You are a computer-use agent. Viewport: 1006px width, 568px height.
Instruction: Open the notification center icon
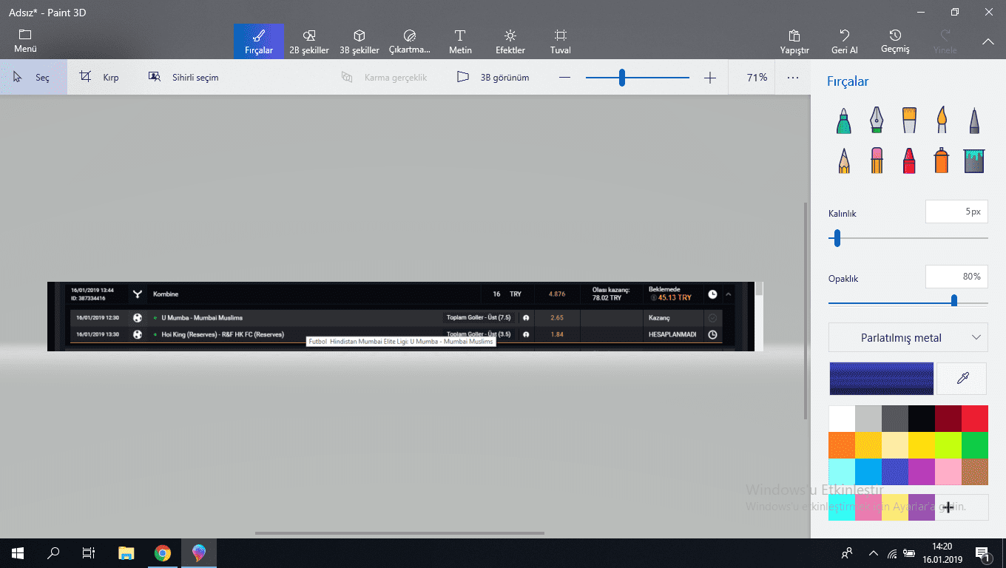pos(983,553)
